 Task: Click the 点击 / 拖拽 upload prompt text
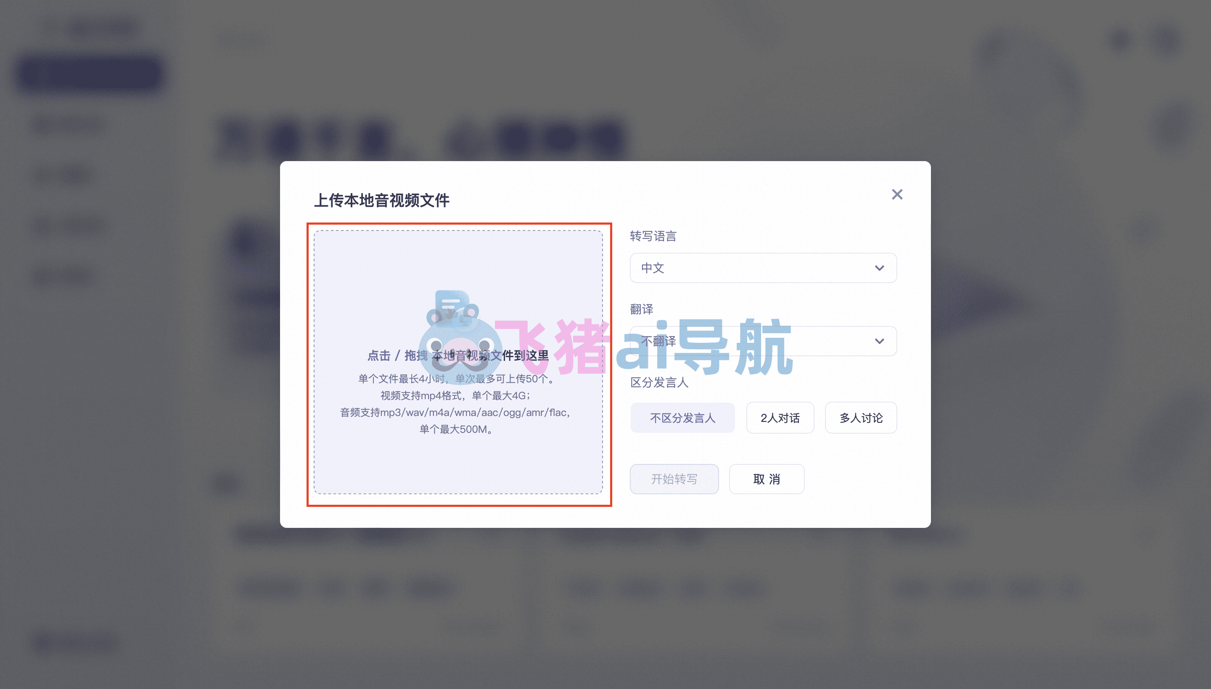(x=457, y=355)
